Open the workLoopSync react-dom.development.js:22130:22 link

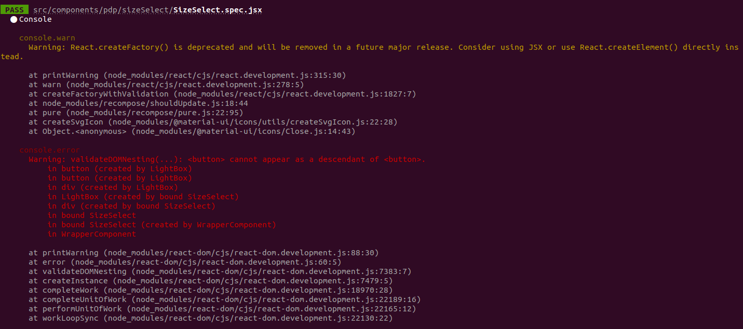coord(248,318)
